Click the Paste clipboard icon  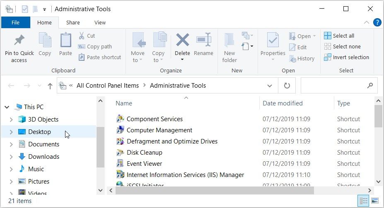pos(65,41)
